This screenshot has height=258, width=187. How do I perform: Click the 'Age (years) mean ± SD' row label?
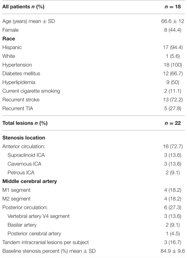coord(28,21)
